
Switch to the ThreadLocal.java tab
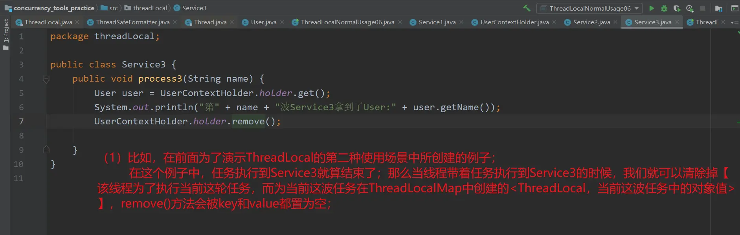48,22
